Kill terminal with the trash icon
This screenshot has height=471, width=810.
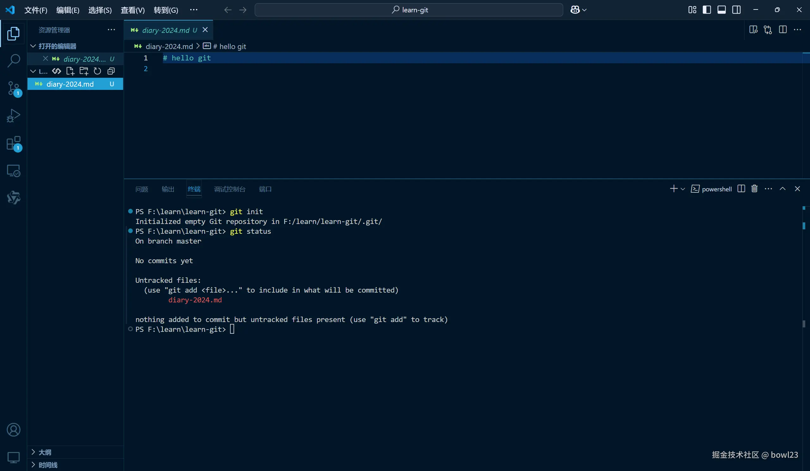point(754,189)
